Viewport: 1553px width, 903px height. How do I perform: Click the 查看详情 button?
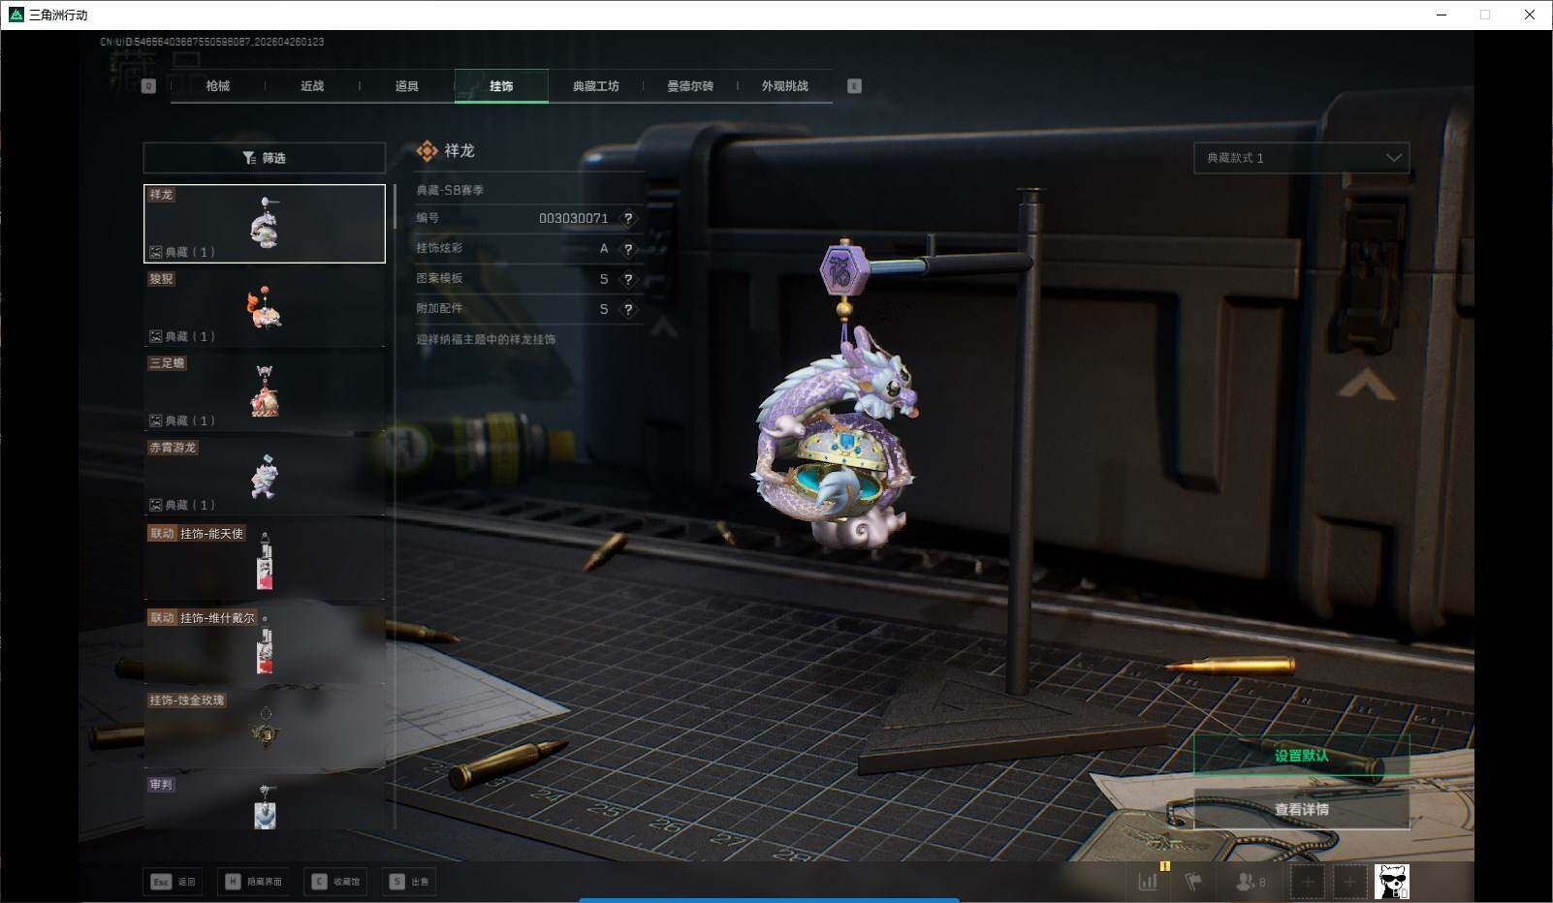click(1301, 809)
